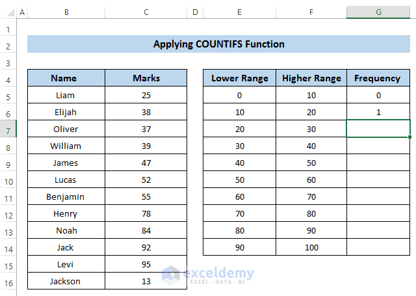Click the 'Name' header cell
This screenshot has height=296, width=416.
[66, 78]
